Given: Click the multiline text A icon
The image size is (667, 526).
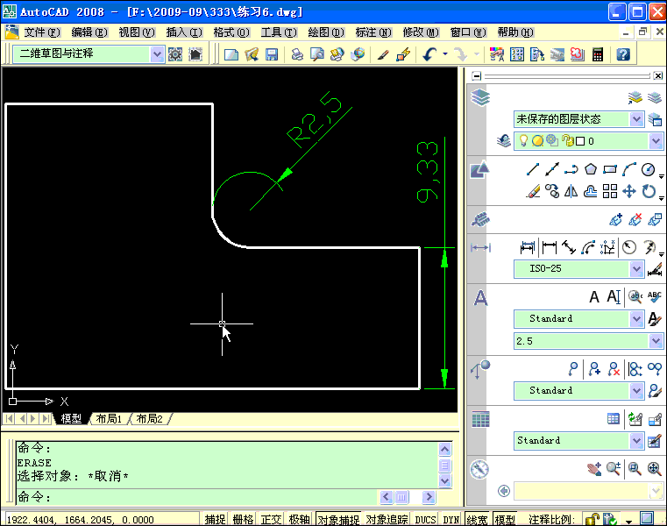Looking at the screenshot, I should pyautogui.click(x=594, y=296).
